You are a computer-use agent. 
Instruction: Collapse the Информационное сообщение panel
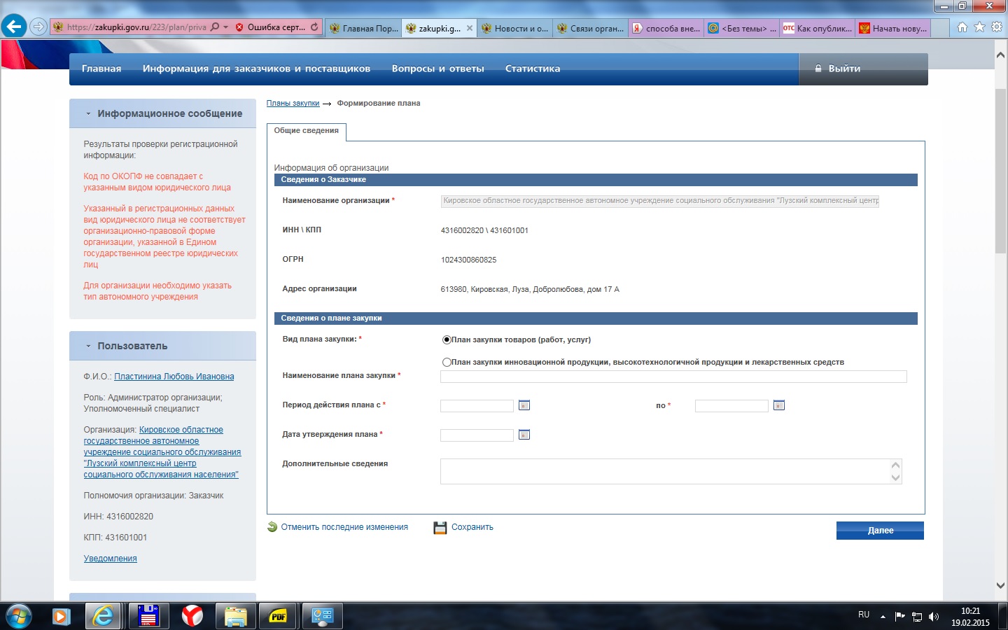[x=88, y=113]
